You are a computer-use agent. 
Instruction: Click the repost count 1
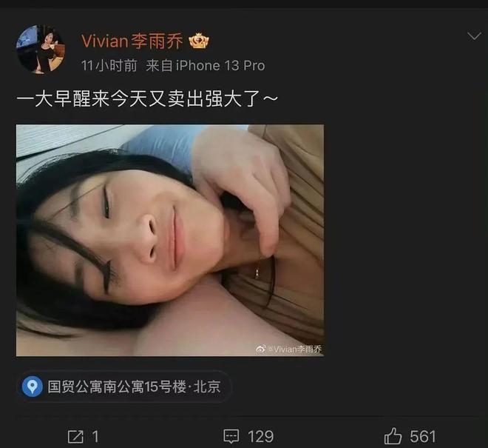tap(95, 436)
